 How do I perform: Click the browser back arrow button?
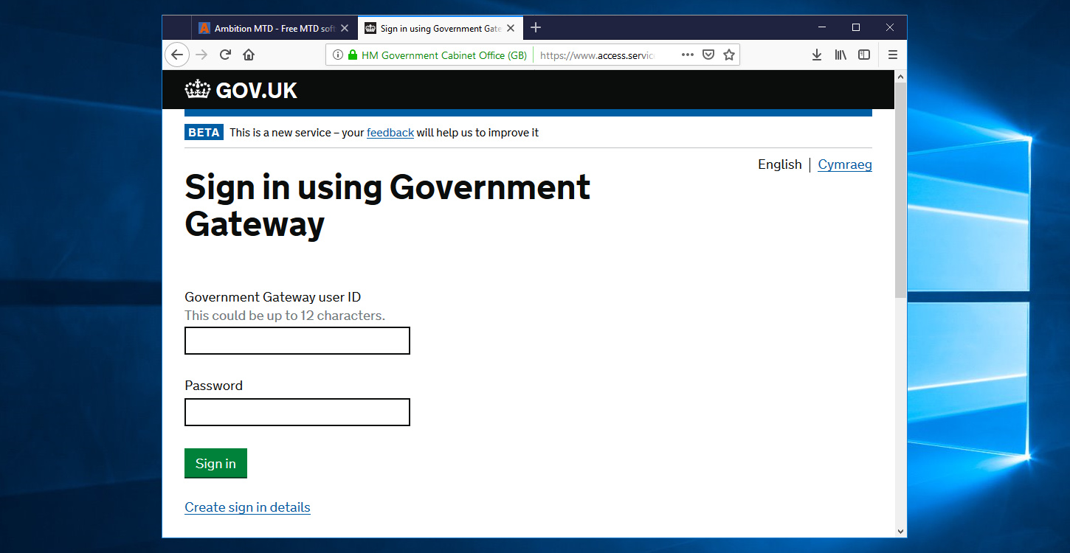[x=177, y=55]
